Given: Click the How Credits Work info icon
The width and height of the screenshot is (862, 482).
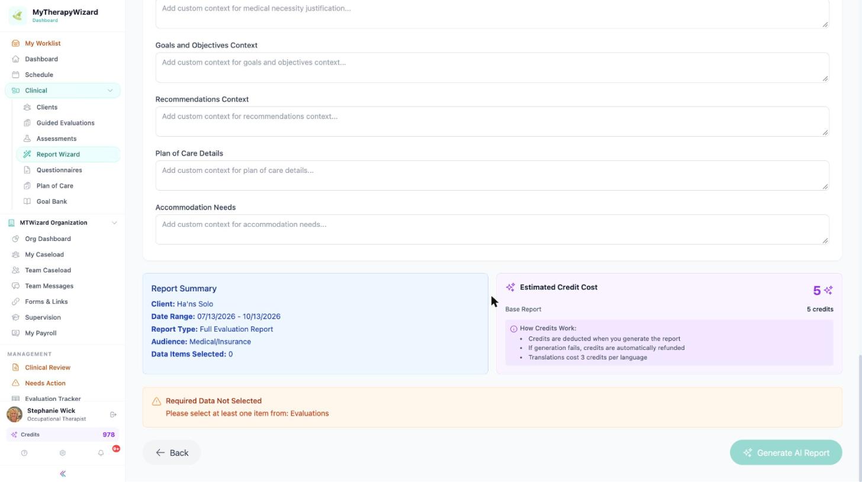Looking at the screenshot, I should point(513,329).
